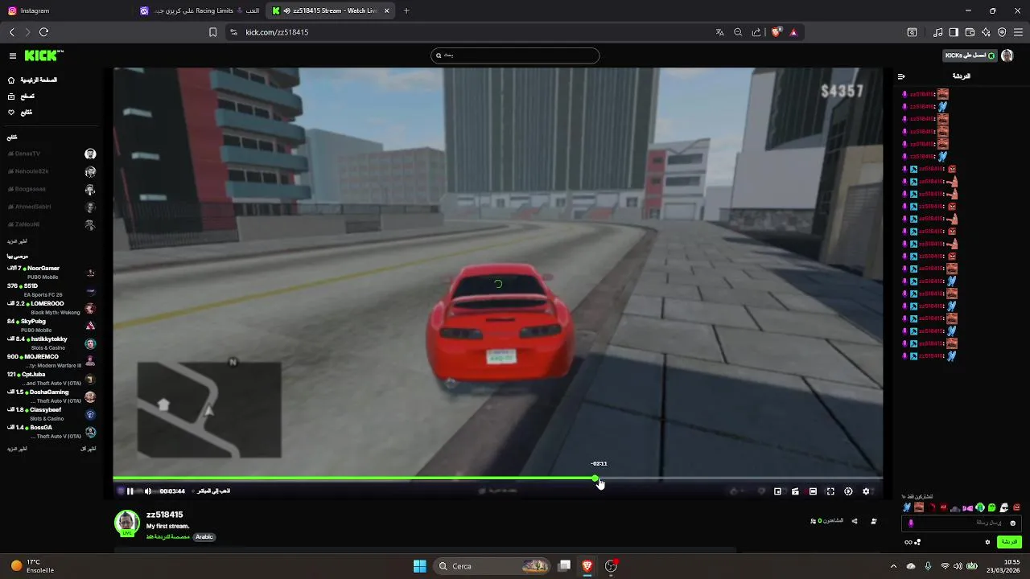This screenshot has height=579, width=1030.
Task: Open Brave wallet icon in toolbar
Action: click(x=970, y=32)
